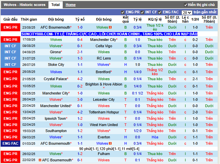
Task: Click the Thời gian column header
Action: [29, 19]
